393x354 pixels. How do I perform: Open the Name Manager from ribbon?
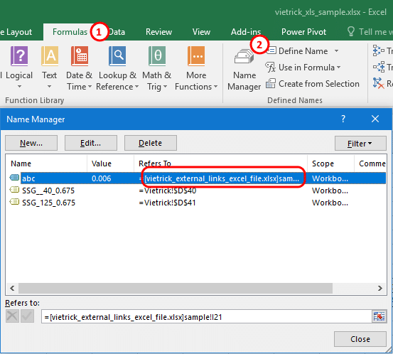tap(244, 69)
